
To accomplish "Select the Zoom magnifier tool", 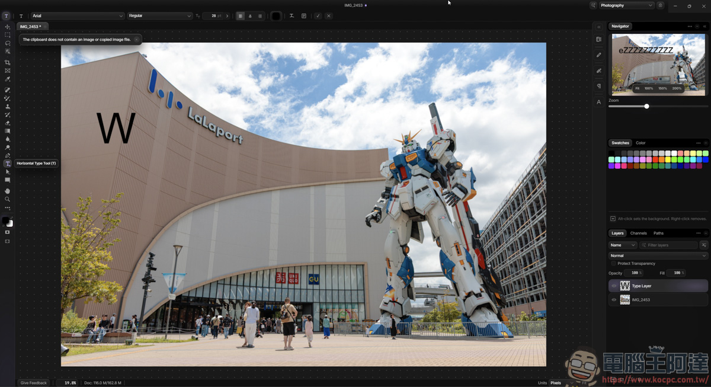I will click(7, 199).
